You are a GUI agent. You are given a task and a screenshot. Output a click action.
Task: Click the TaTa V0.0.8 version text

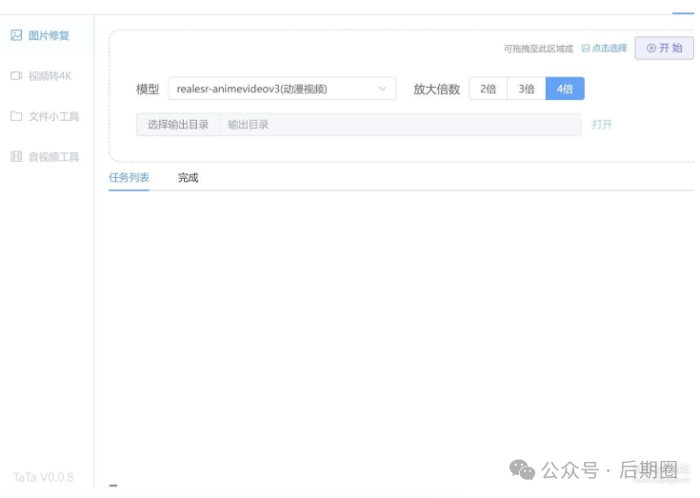point(43,477)
